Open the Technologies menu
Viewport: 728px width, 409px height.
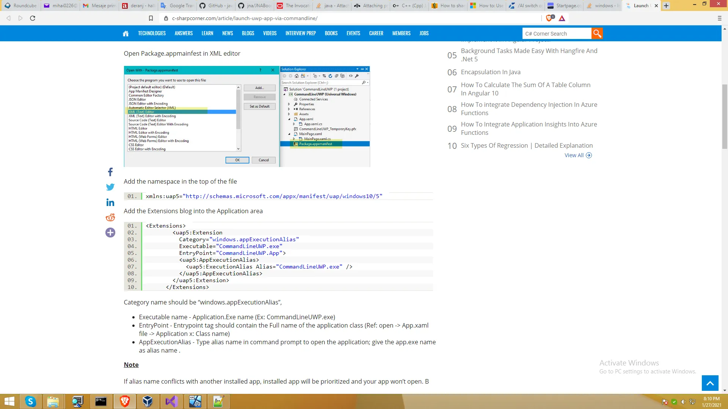point(152,33)
